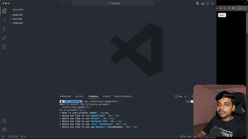
Task: Open the terminal launch profile dropdown arrow
Action: click(x=188, y=97)
